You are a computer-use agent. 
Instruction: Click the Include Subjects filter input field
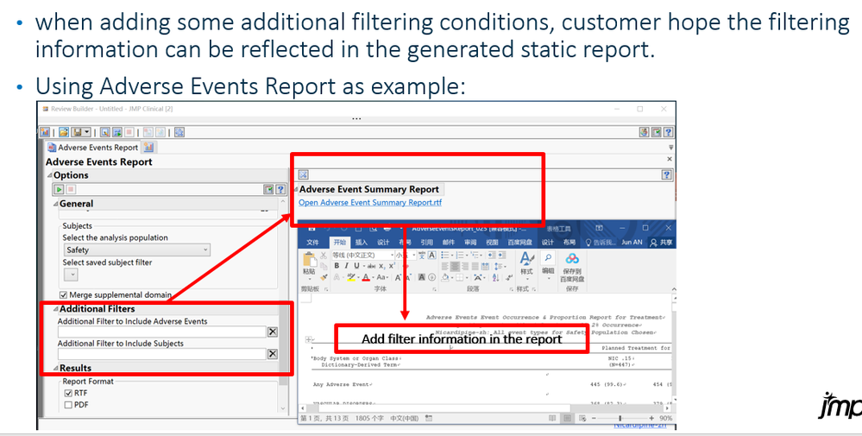coord(162,354)
